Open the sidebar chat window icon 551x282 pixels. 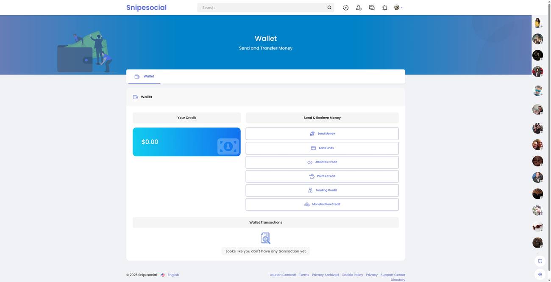540,261
